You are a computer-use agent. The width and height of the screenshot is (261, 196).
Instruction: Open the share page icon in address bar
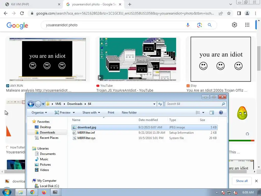tap(221, 13)
